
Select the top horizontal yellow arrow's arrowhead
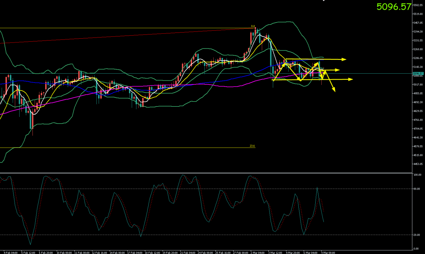(x=344, y=59)
